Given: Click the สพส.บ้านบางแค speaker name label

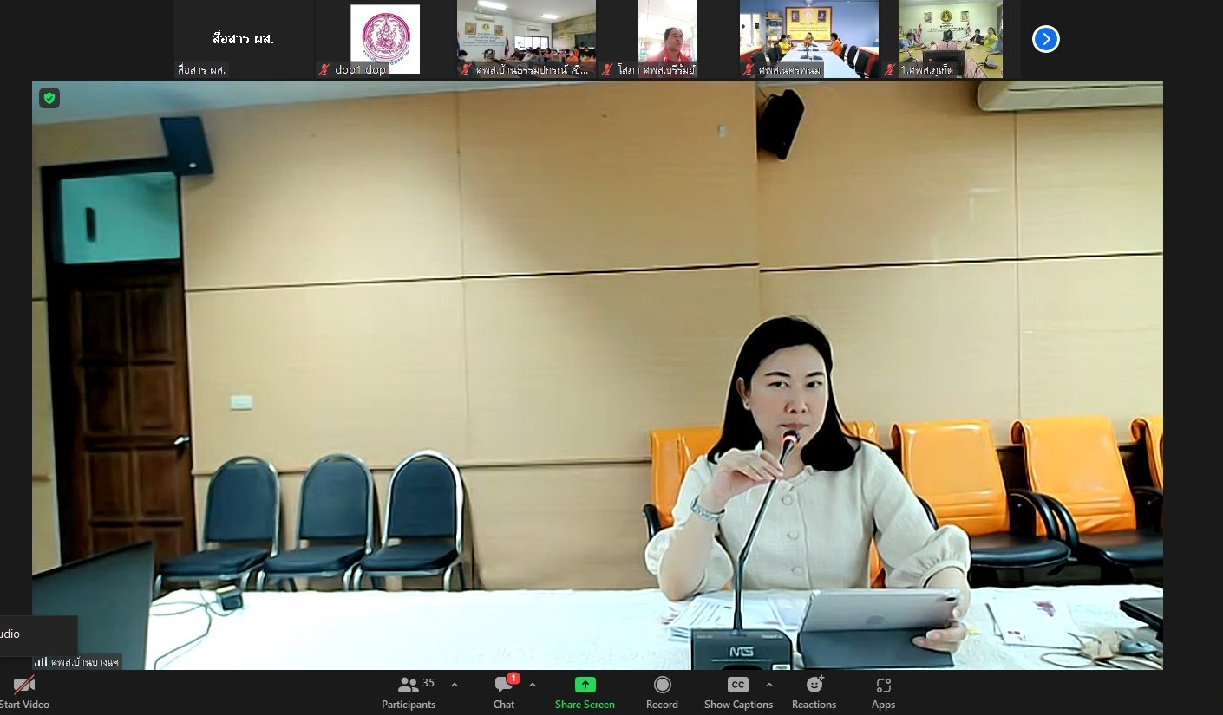Looking at the screenshot, I should (x=84, y=662).
